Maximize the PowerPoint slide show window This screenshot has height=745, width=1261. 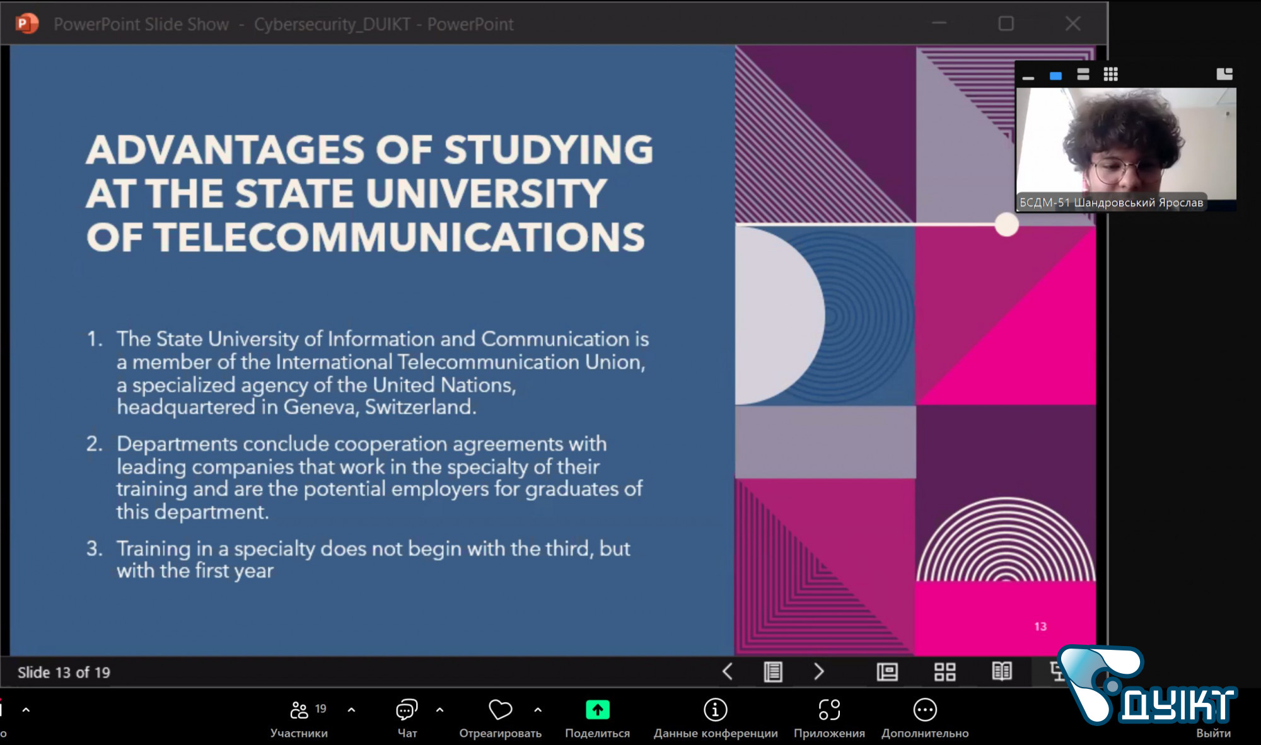pos(1006,24)
